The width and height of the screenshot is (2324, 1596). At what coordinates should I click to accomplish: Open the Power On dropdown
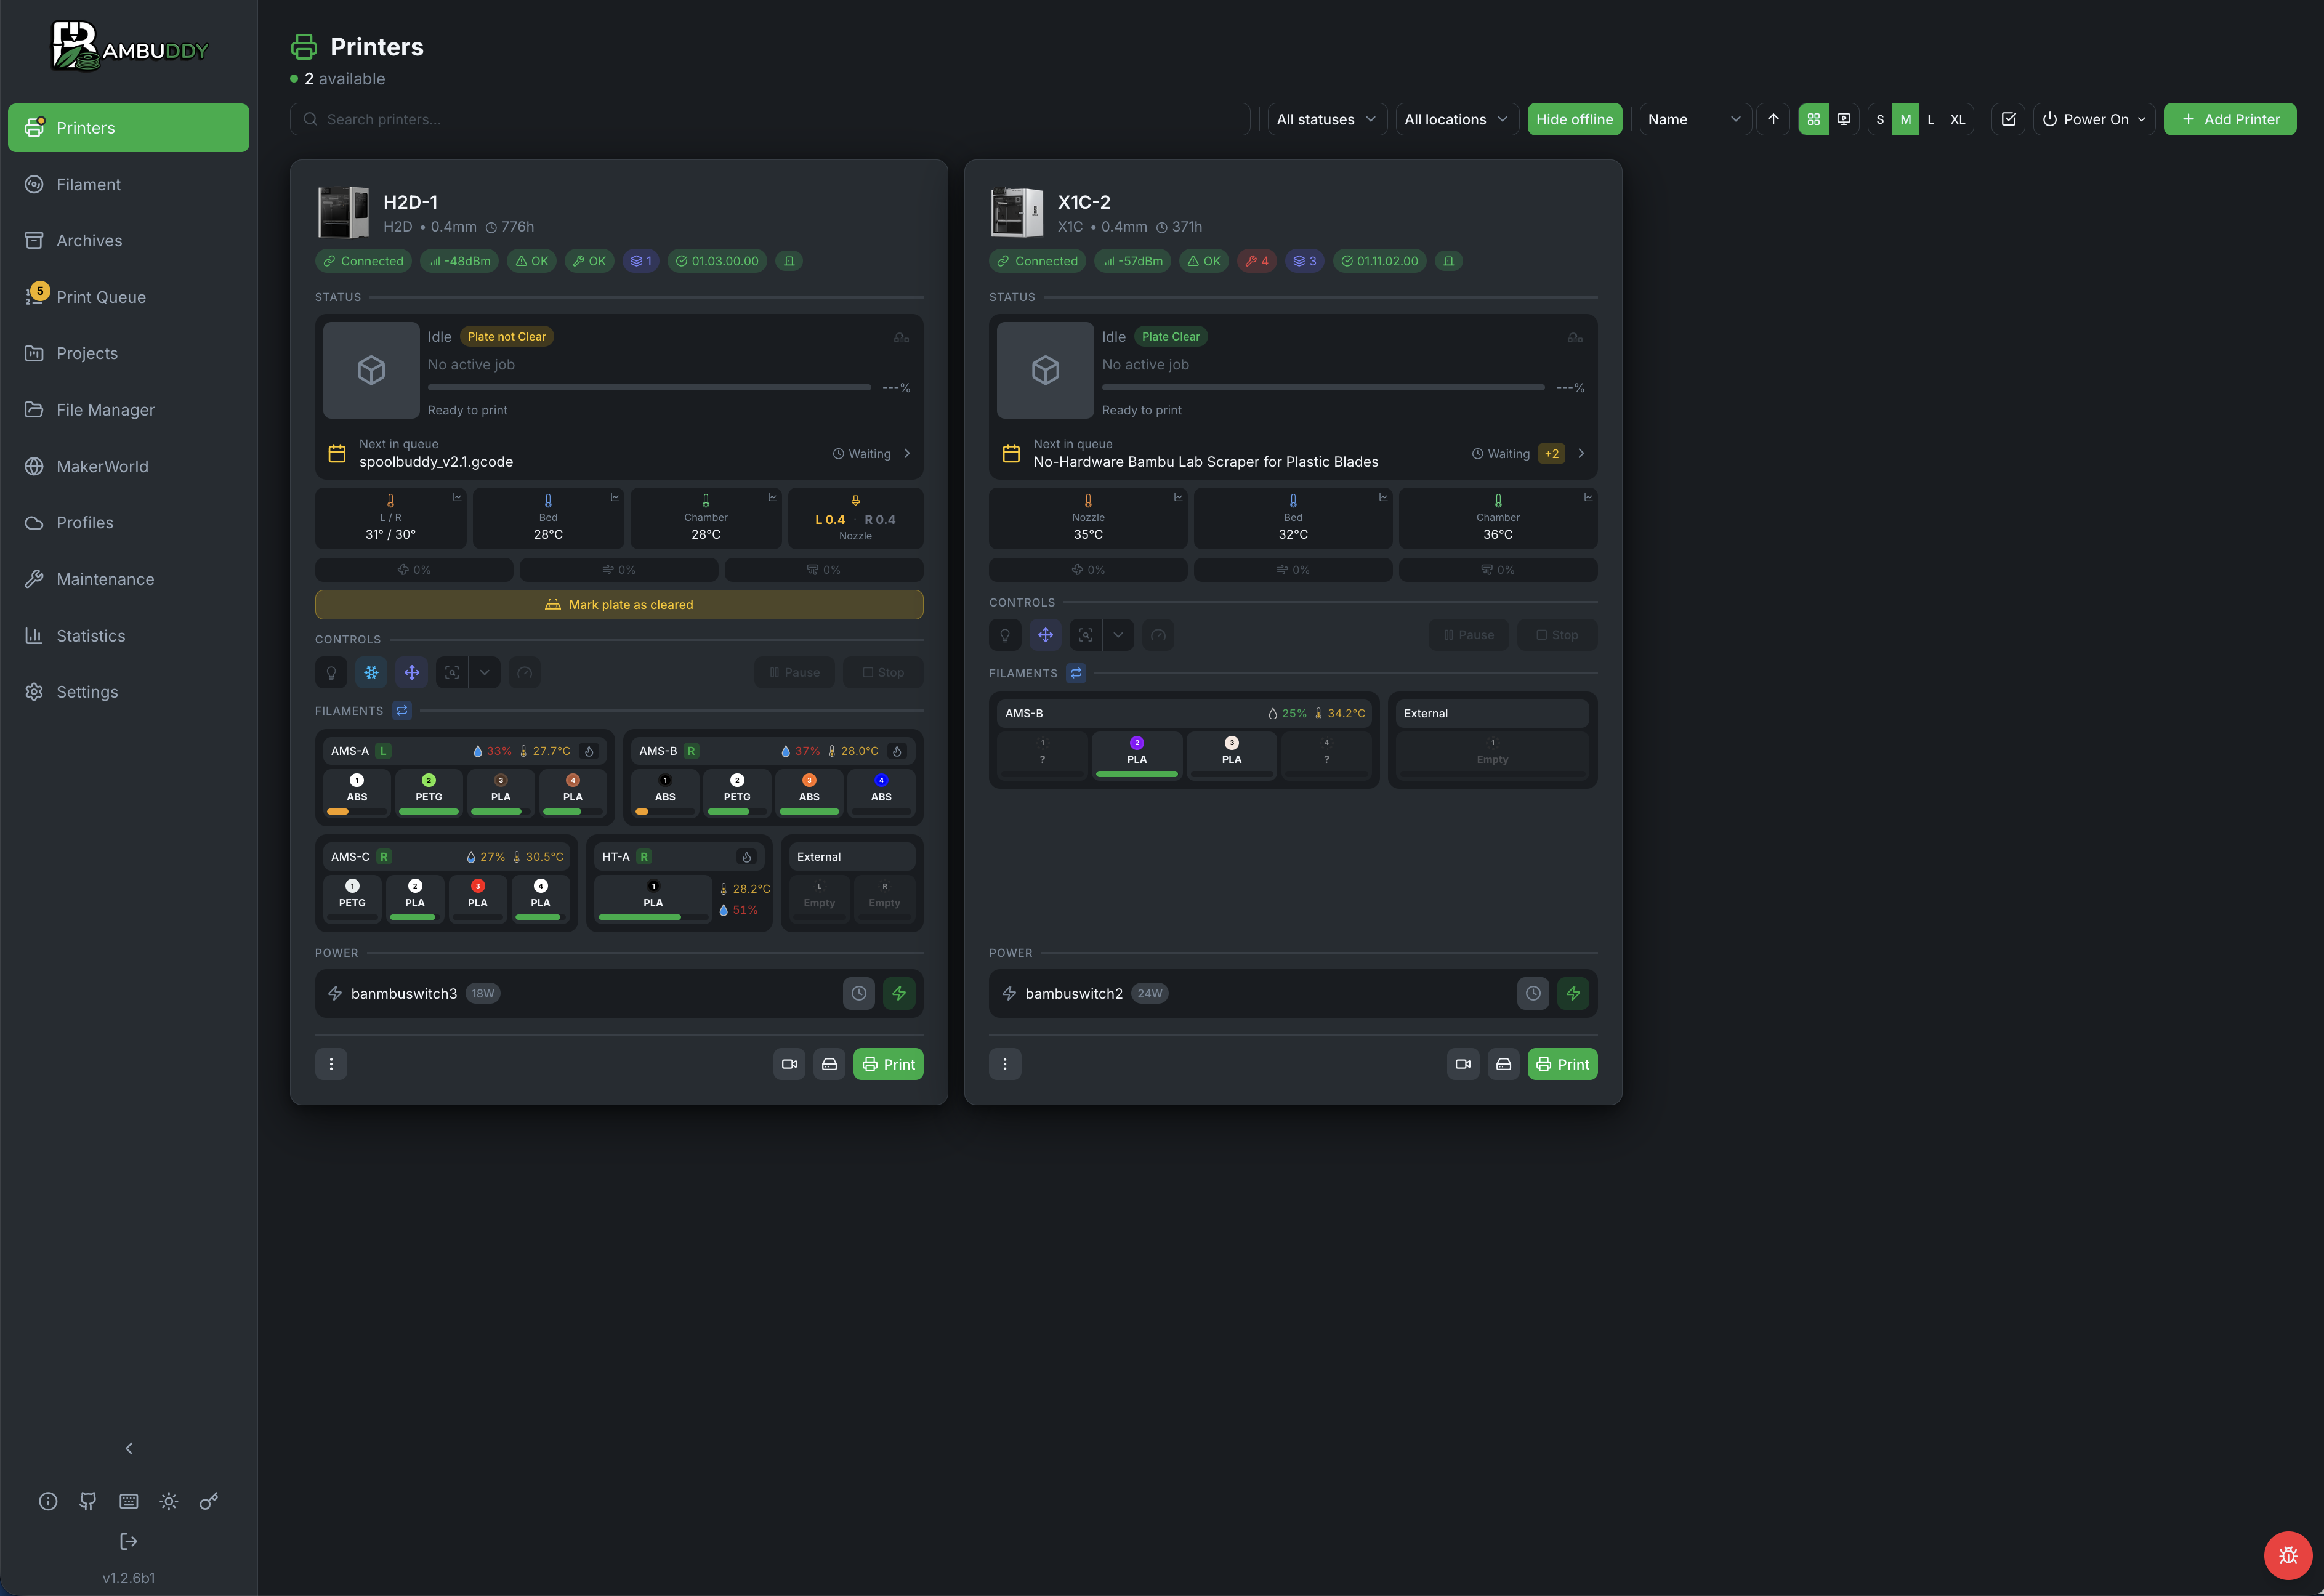click(x=2094, y=119)
